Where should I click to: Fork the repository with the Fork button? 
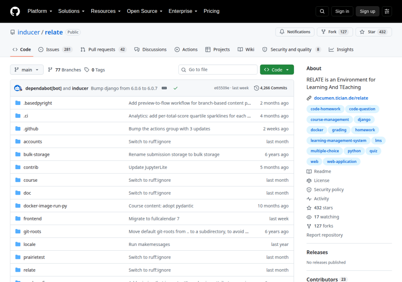point(335,32)
